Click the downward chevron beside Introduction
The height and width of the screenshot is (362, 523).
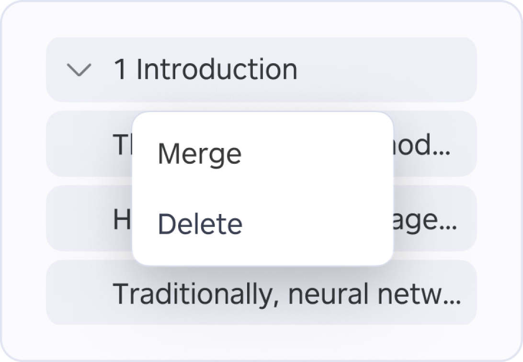(79, 70)
